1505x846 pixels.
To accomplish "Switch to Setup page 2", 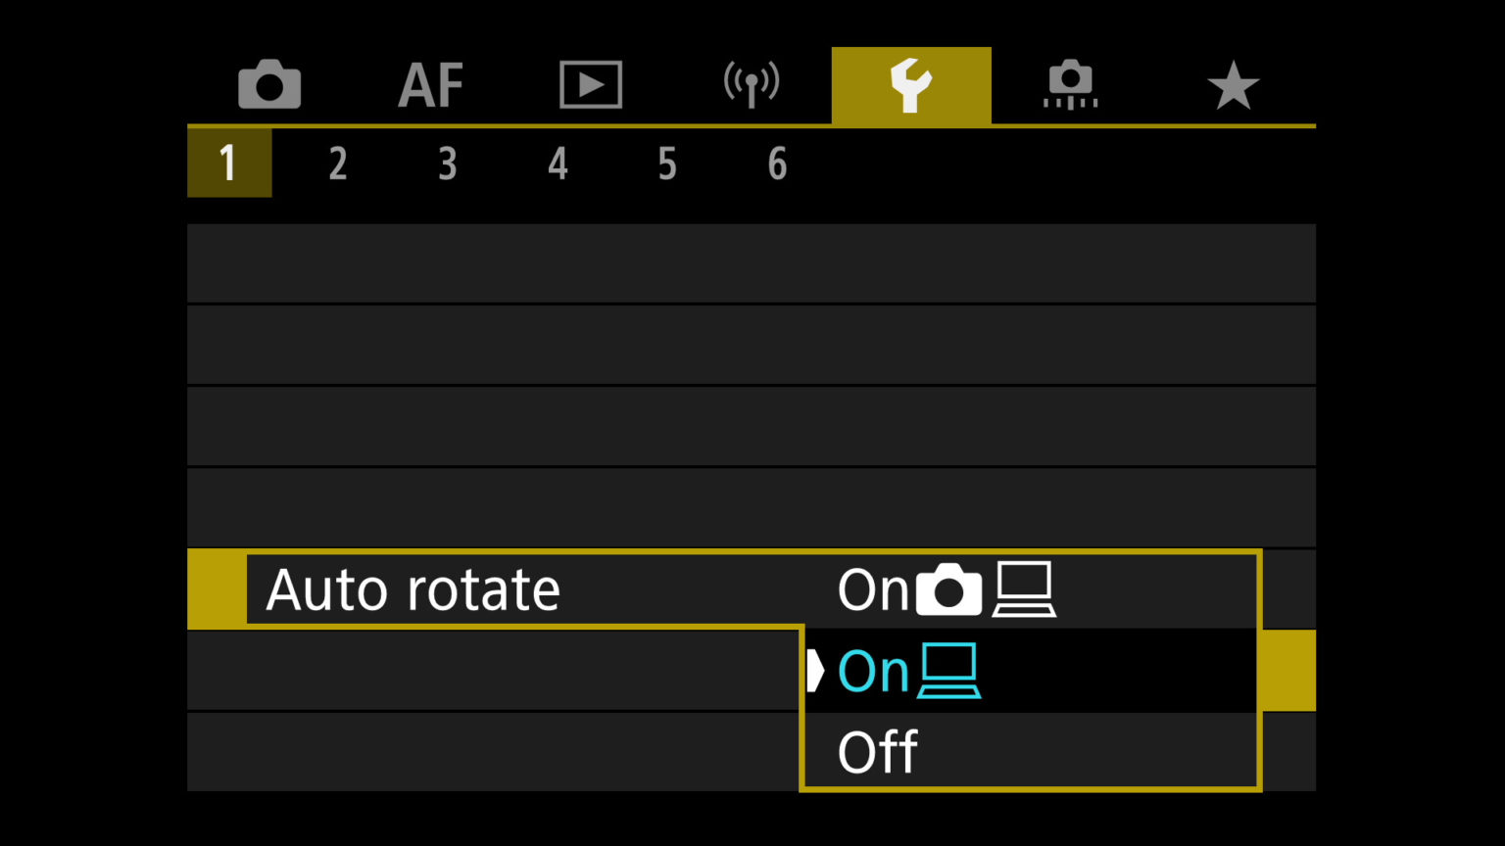I will click(338, 164).
